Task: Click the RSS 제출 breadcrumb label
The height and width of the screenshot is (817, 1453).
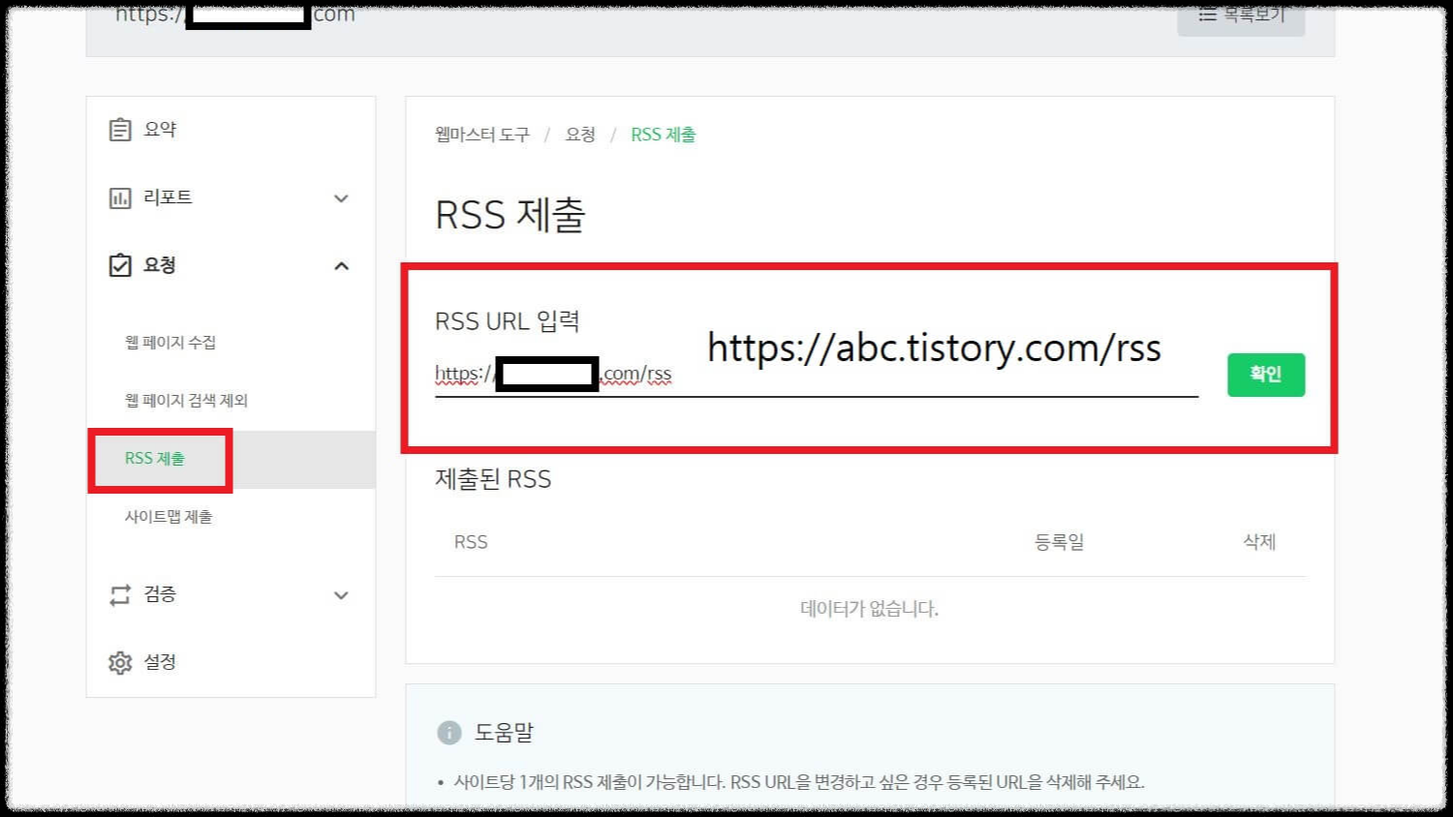Action: (663, 135)
